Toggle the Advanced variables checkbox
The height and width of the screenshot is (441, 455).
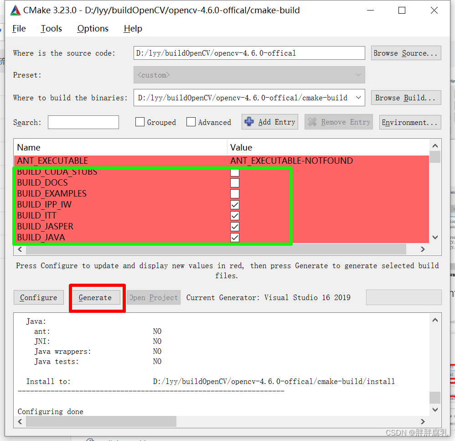[191, 122]
